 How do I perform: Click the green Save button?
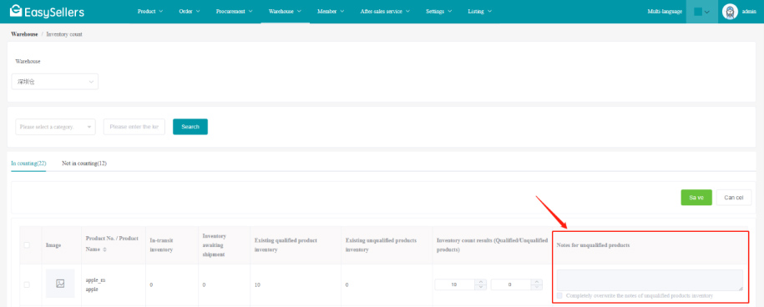click(696, 198)
